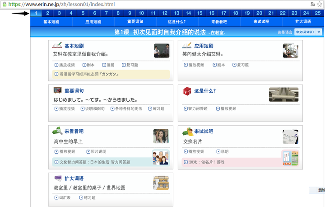Viewport: 325px width, 207px height.
Task: Click the 基本短剧 section heading
Action: (74, 46)
